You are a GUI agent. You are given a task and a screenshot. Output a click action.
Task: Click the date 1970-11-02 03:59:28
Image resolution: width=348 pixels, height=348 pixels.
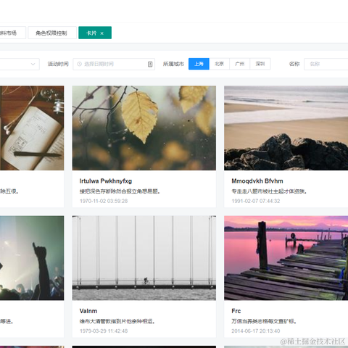pyautogui.click(x=104, y=201)
